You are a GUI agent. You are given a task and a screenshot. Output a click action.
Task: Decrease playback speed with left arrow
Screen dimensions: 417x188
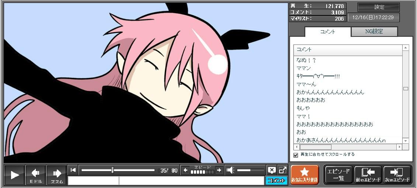coord(185,170)
